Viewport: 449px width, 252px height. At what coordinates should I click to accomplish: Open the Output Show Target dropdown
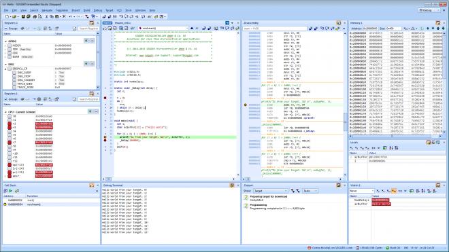pos(270,191)
